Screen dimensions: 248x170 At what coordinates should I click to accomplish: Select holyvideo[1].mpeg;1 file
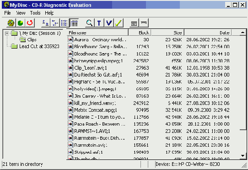(x=95, y=89)
